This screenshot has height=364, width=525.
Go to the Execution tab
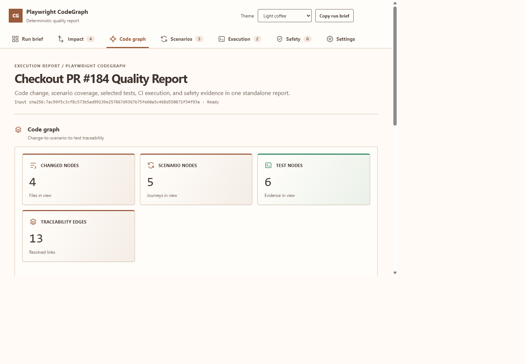pyautogui.click(x=240, y=39)
